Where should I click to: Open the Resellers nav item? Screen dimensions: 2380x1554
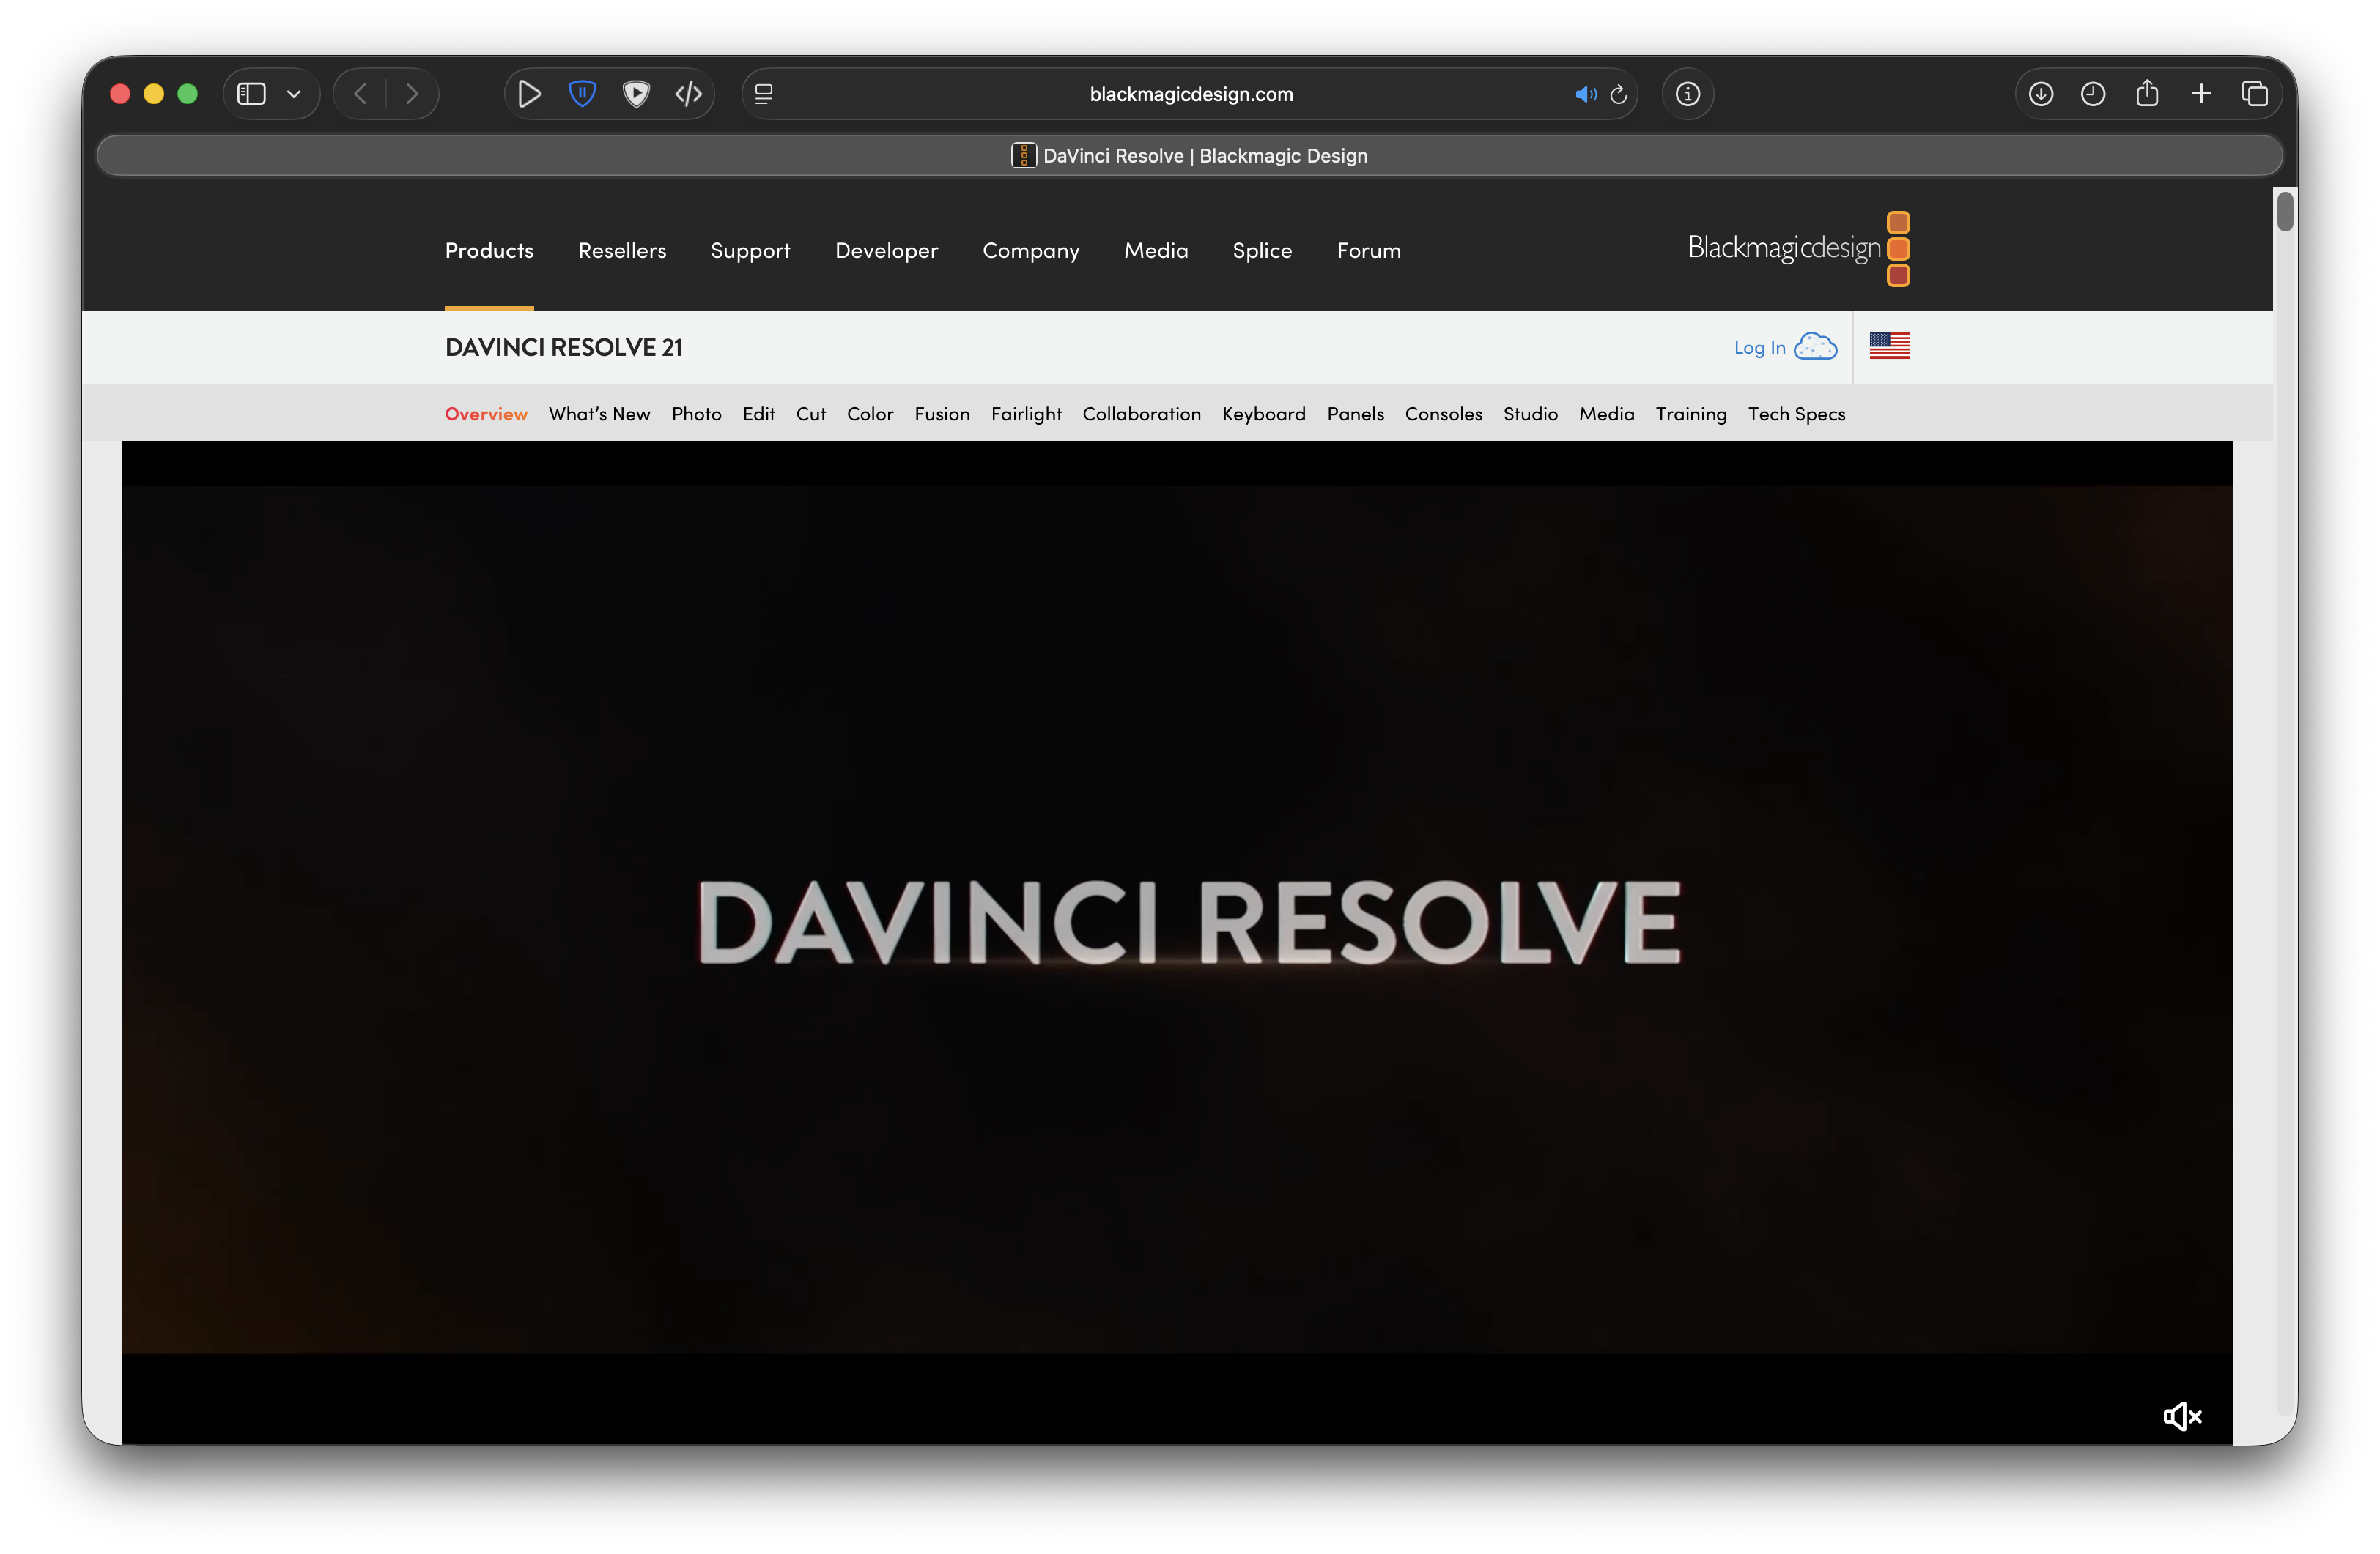click(622, 251)
